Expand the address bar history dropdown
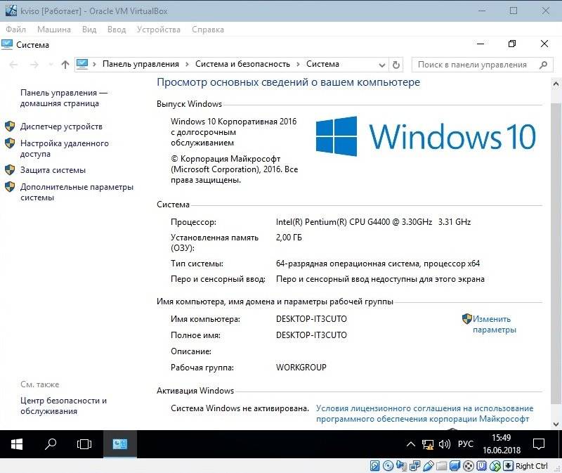The image size is (562, 473). point(382,65)
